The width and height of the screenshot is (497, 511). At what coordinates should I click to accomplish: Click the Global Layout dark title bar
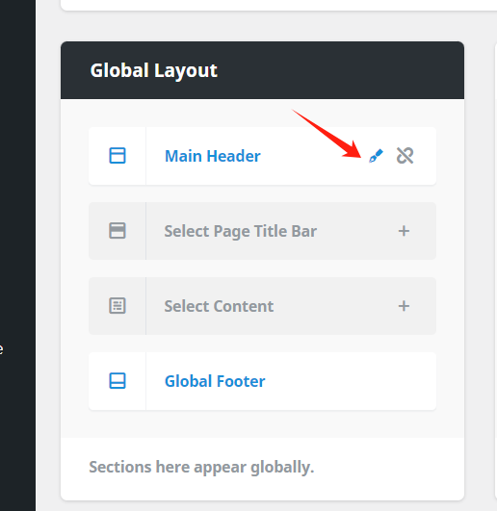point(263,70)
